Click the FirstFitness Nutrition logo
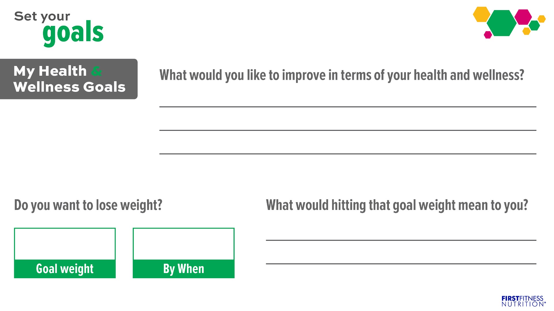Screen dimensions: 554x311 (x=523, y=301)
